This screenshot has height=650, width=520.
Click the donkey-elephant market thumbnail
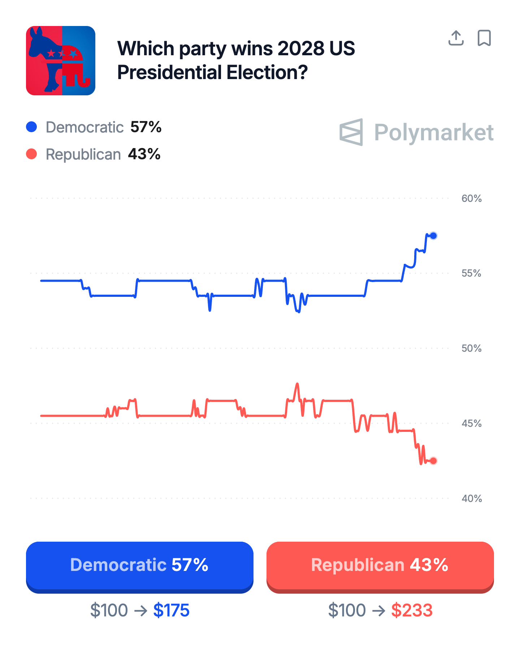point(61,61)
